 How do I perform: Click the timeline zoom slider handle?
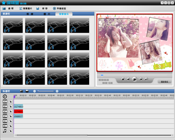(x=38, y=91)
